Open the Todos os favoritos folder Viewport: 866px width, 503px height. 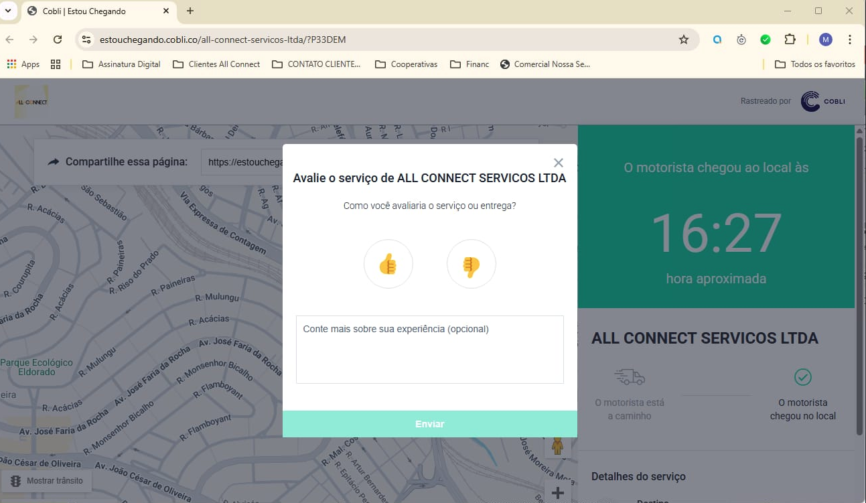pos(815,64)
